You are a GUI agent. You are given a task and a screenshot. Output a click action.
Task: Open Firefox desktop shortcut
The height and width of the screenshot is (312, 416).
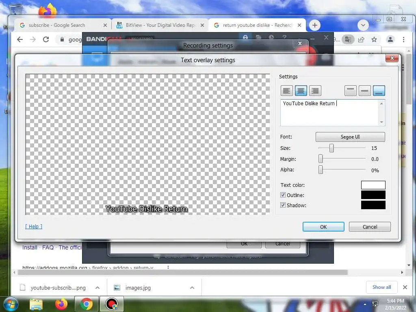coord(48,11)
